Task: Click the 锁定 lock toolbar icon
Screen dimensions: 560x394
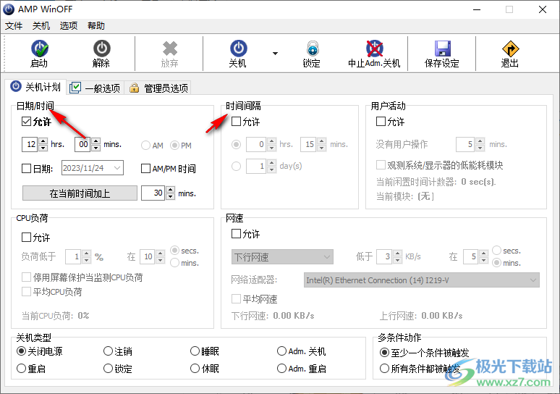Action: pyautogui.click(x=313, y=49)
